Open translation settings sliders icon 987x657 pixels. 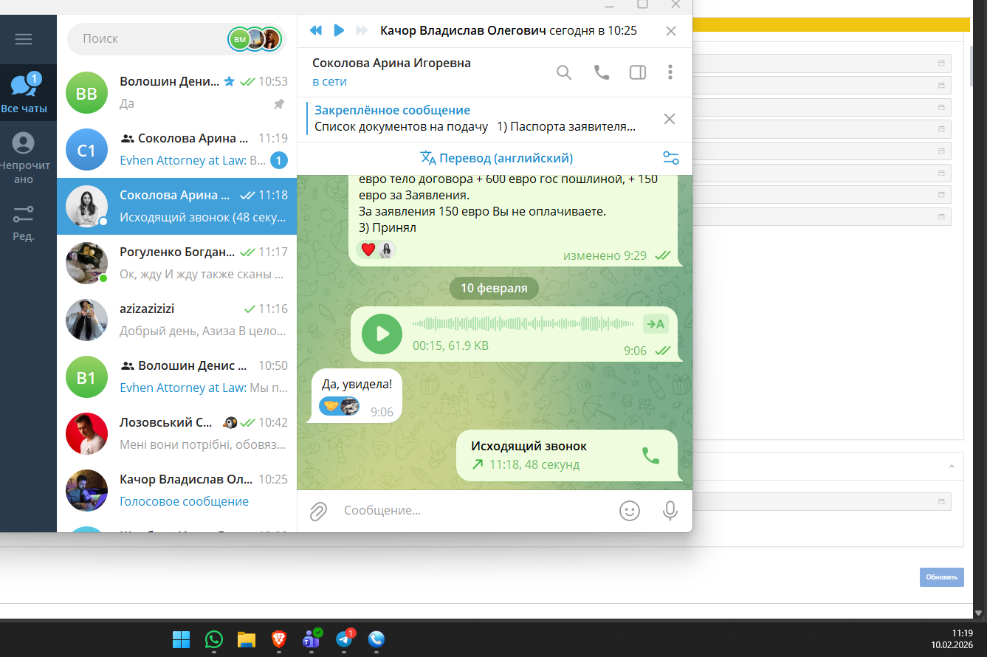pos(671,158)
